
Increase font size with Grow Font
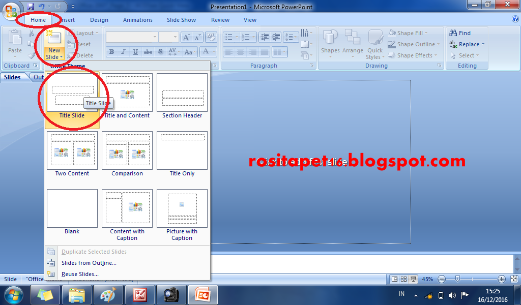(x=186, y=37)
